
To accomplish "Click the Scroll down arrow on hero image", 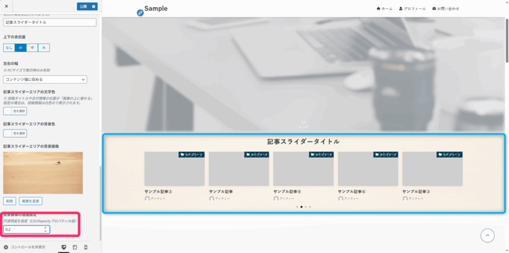I will pos(304,124).
